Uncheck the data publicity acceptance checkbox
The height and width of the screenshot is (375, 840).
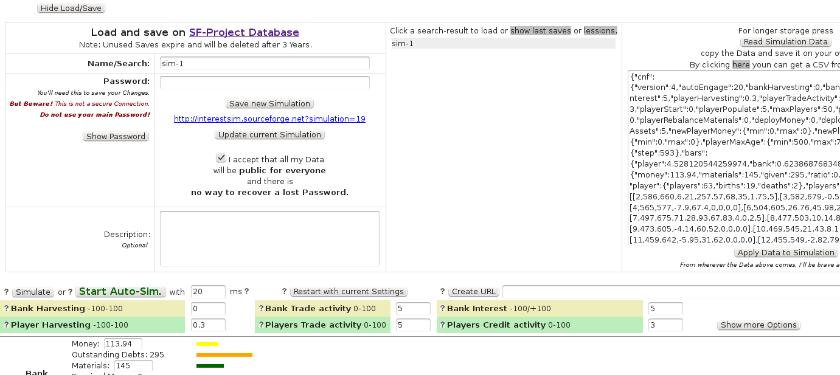pos(221,157)
